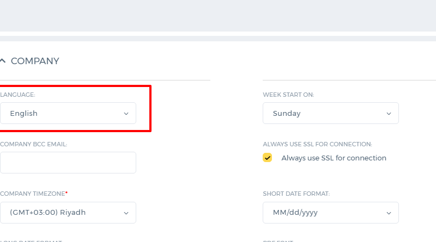The image size is (436, 242).
Task: Collapse the COMPANY section chevron
Action: (x=3, y=61)
